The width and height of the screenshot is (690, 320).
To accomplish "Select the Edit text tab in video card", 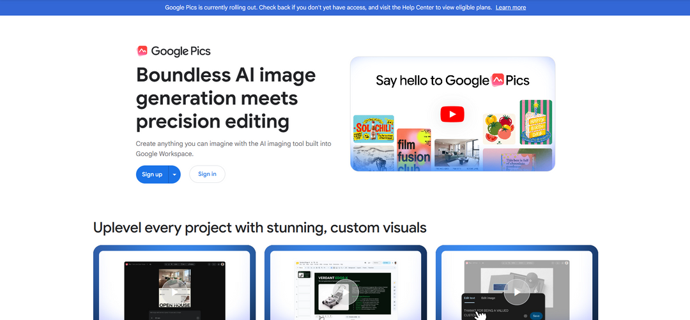I will (x=470, y=298).
